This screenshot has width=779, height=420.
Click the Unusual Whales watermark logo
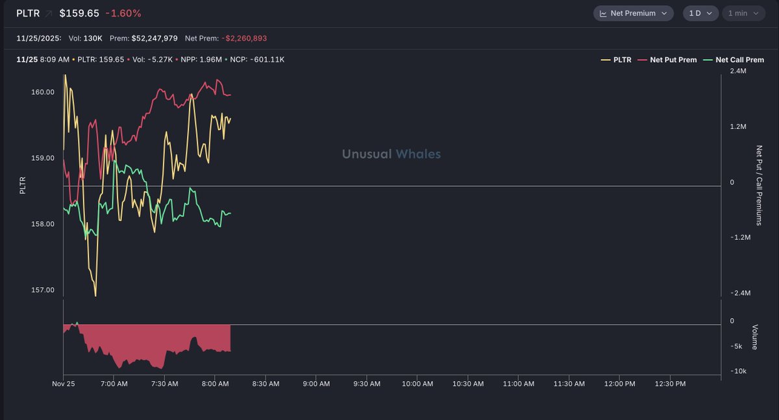click(x=391, y=154)
